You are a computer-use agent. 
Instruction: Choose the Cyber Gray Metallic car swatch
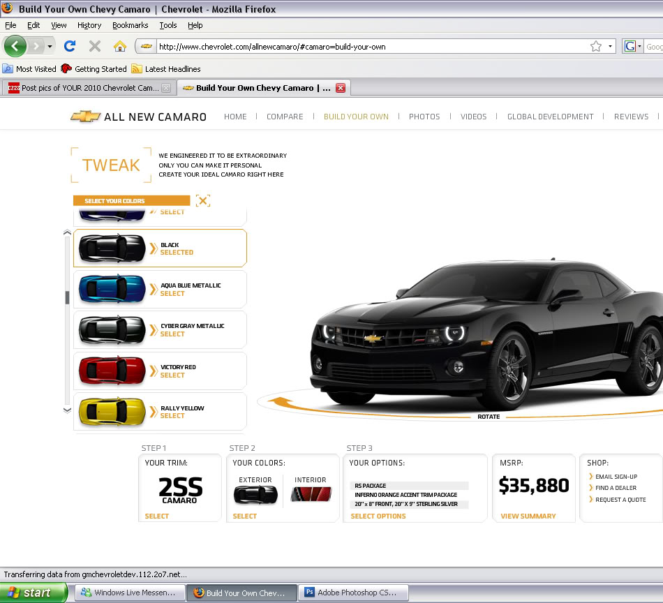coord(112,329)
